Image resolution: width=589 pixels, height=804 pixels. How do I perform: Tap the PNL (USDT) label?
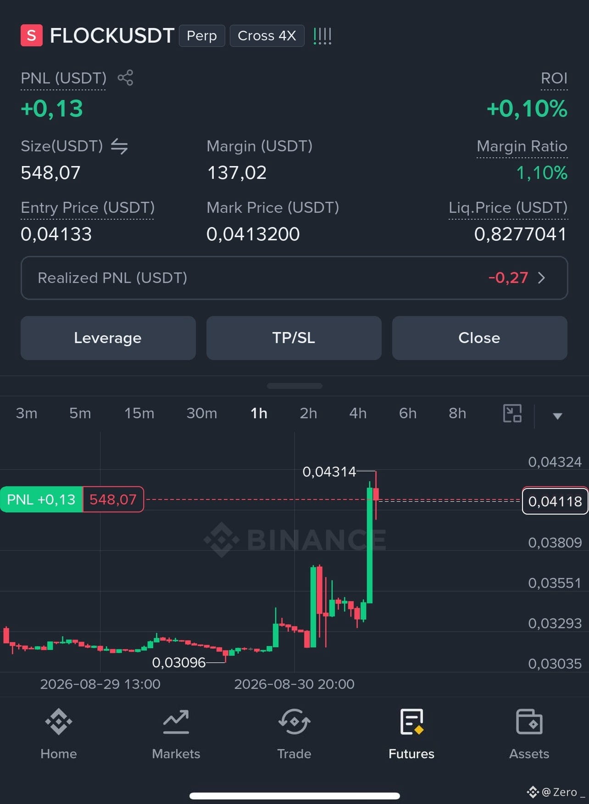(63, 78)
